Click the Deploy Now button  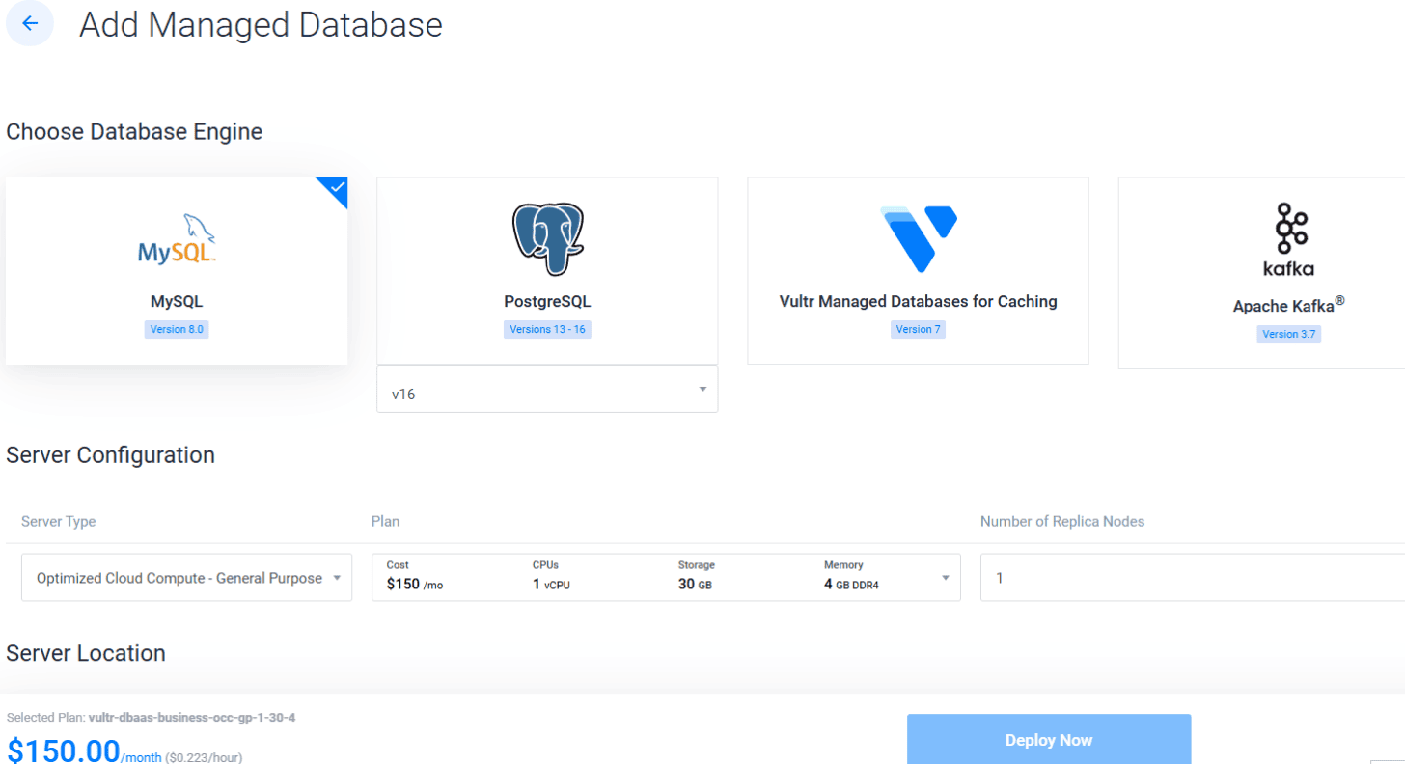(1048, 739)
